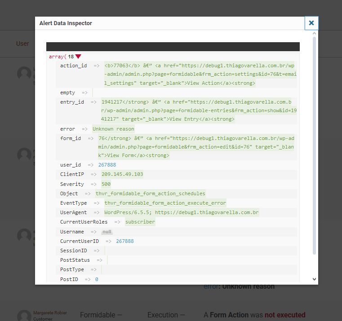
Task: Select the PostType key
Action: (x=72, y=269)
